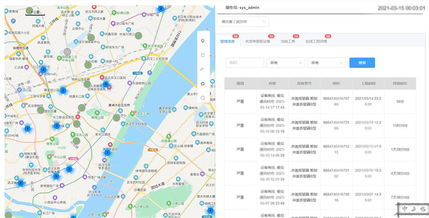Open the second 所有 filter dropdown
Viewport: 429px width, 218px height.
tap(327, 63)
